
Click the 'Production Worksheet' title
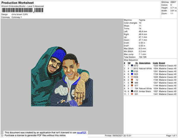pos(18,3)
